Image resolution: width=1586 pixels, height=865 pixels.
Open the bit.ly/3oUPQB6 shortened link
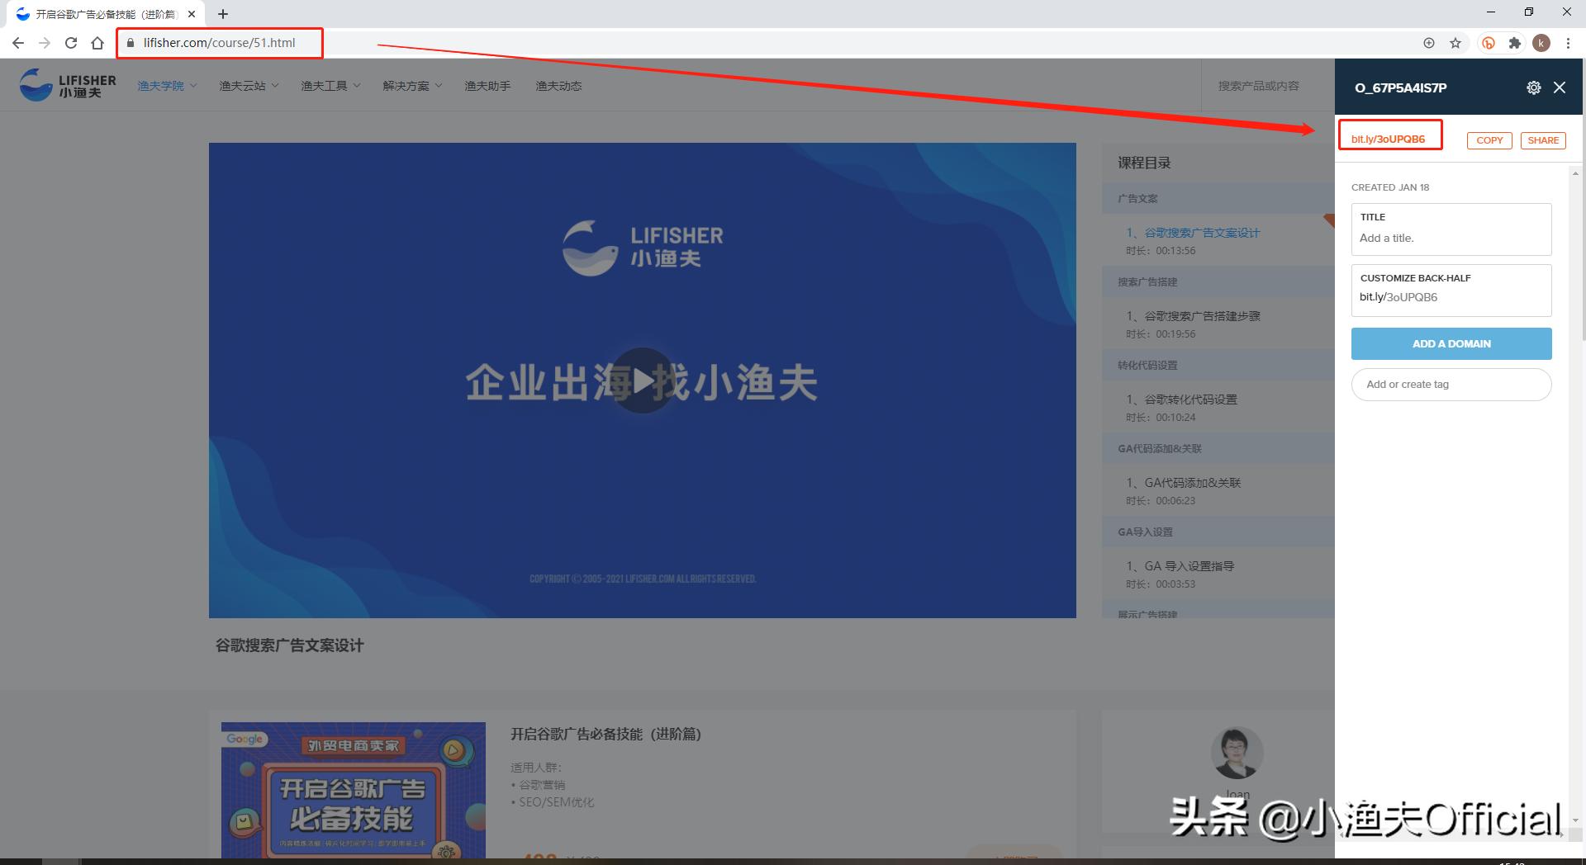pyautogui.click(x=1388, y=139)
